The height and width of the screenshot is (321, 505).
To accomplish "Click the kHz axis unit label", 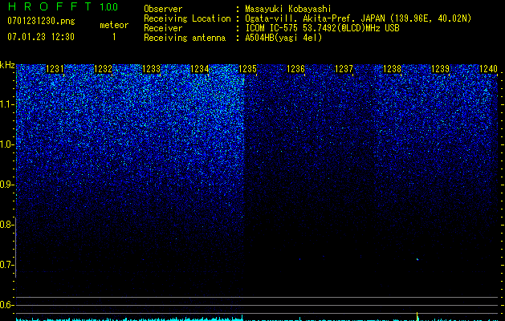I will [x=7, y=65].
